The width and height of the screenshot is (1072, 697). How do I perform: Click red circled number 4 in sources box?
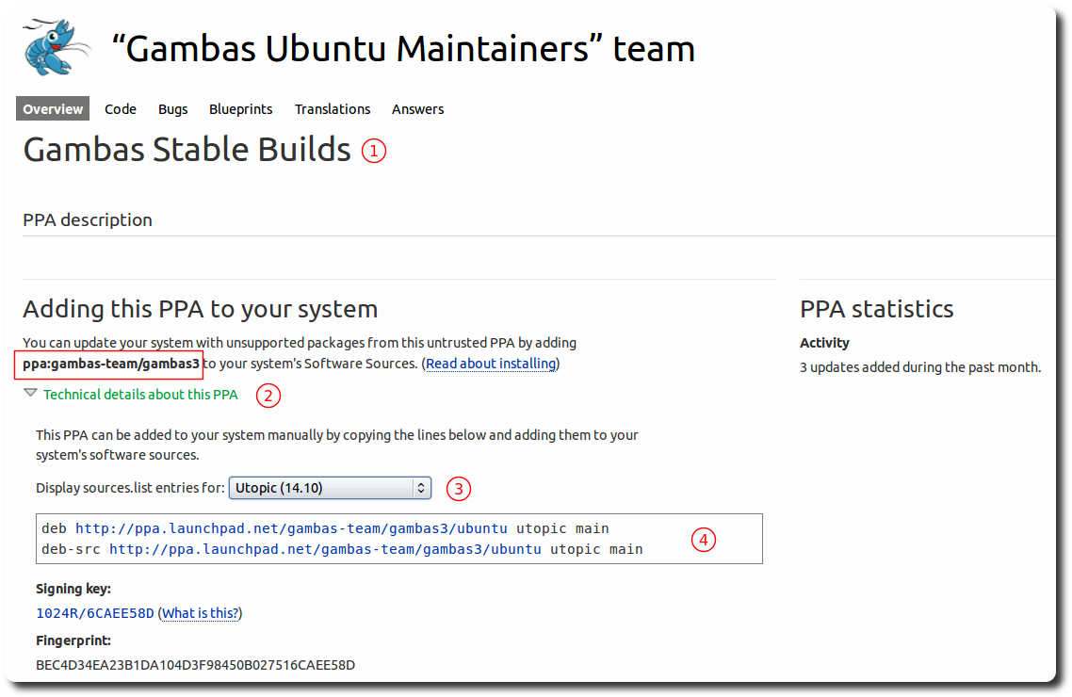703,540
